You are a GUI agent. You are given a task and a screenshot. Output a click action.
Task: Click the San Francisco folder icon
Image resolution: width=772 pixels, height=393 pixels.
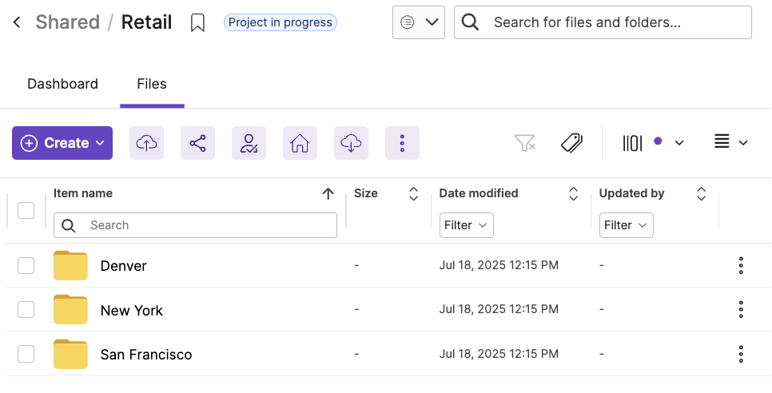(70, 354)
